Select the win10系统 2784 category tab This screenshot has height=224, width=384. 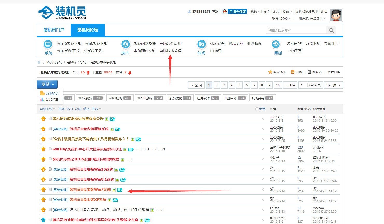[x=150, y=98]
